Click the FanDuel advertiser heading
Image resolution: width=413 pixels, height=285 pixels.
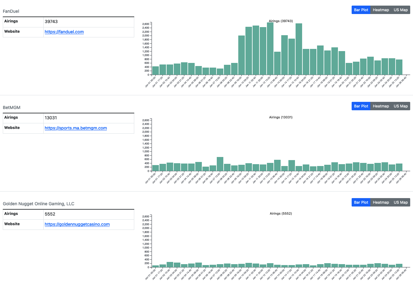[11, 11]
